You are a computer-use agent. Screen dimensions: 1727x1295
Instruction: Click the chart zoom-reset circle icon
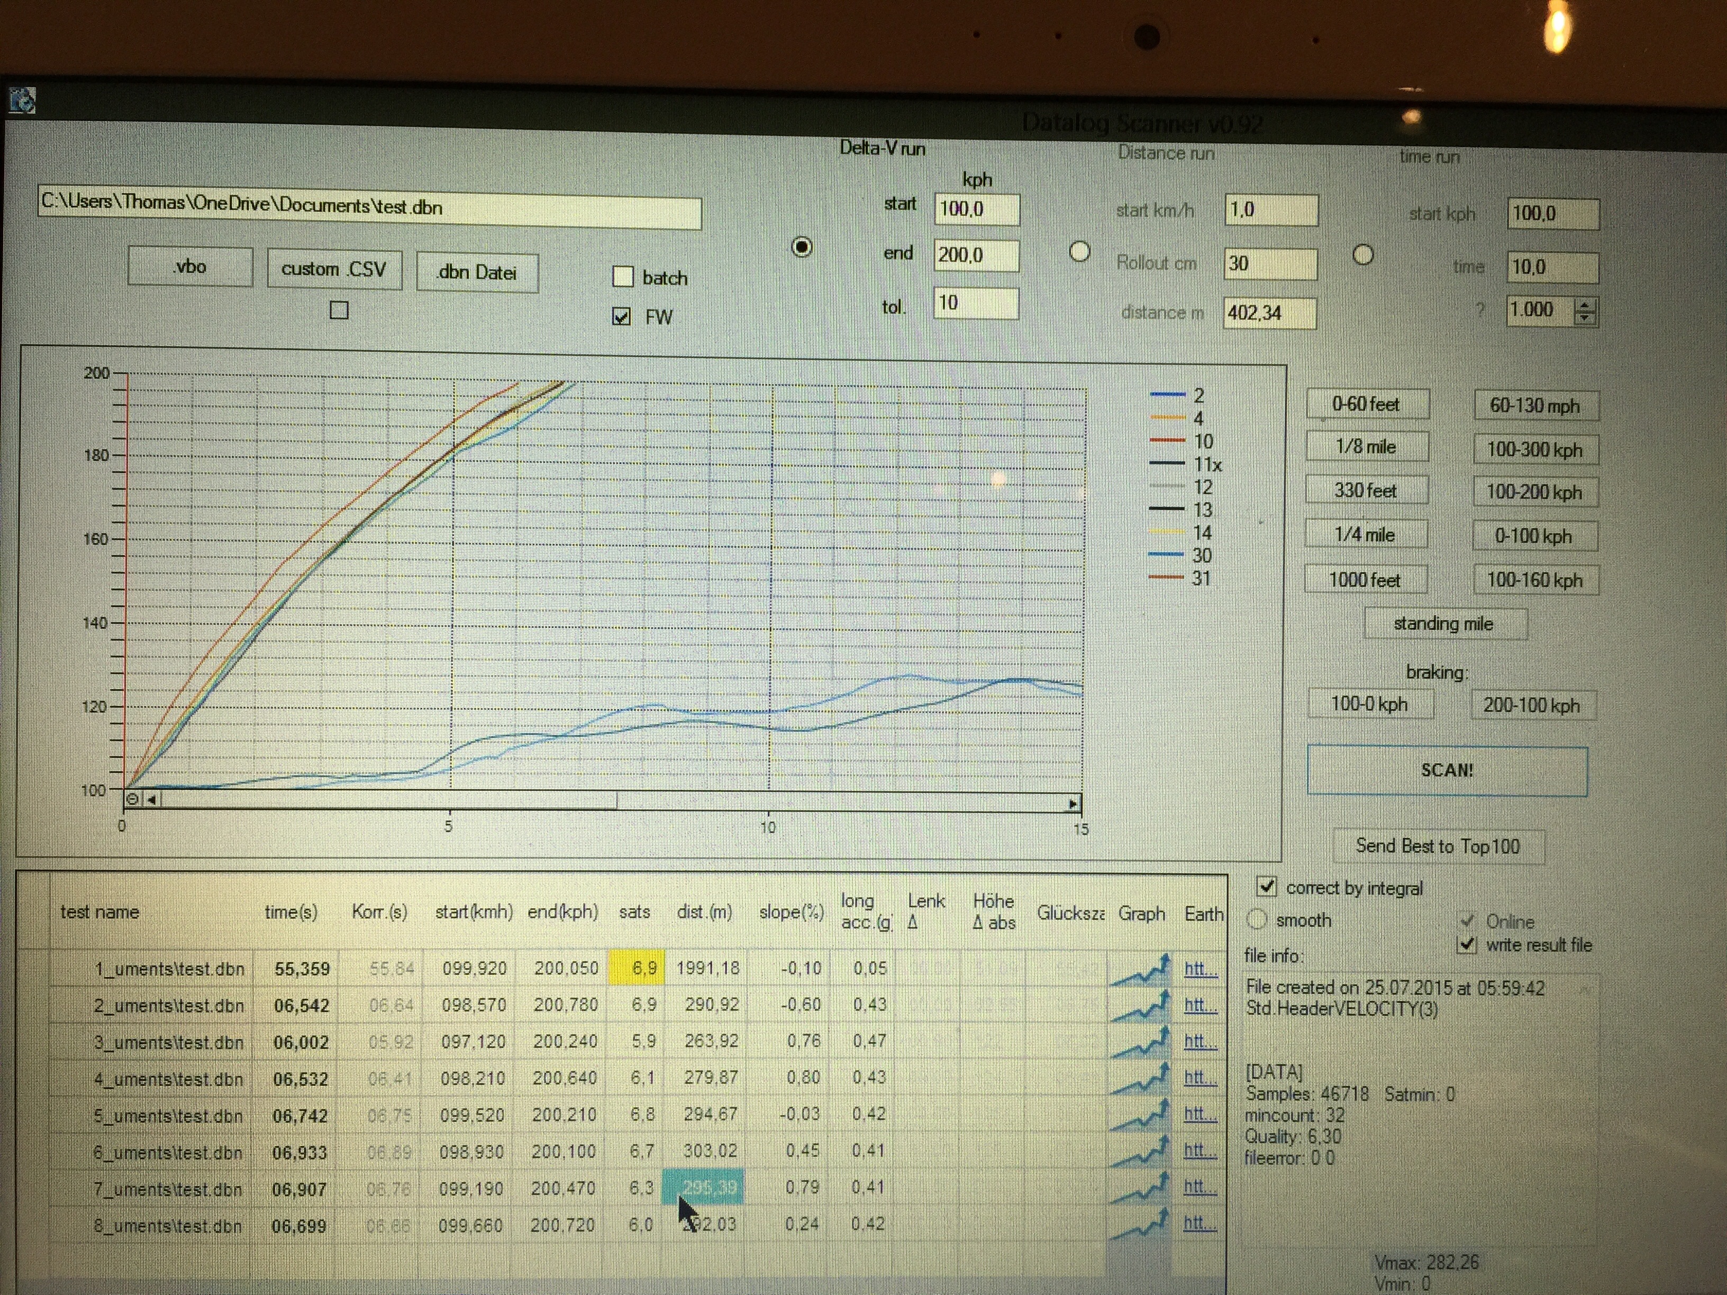pos(133,799)
